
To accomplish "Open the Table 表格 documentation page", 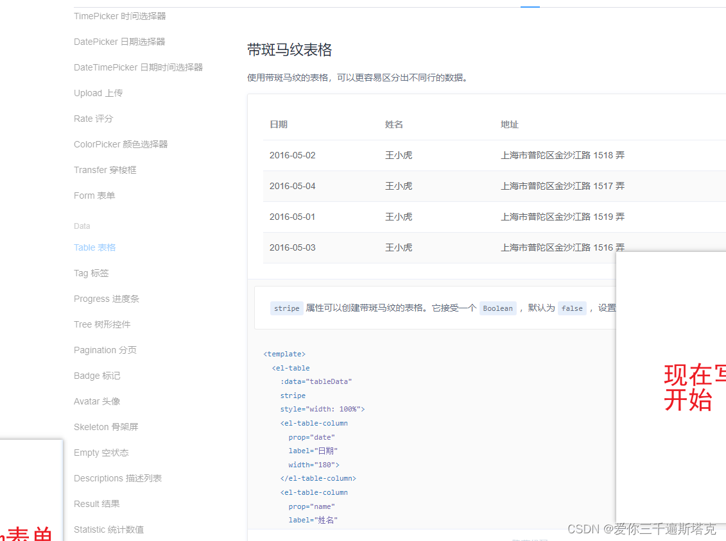I will [x=94, y=247].
